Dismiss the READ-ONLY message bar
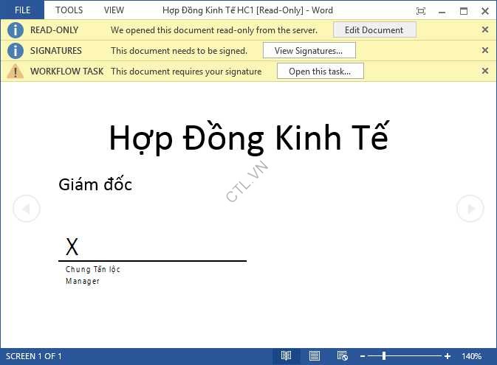This screenshot has width=497, height=365. click(484, 29)
